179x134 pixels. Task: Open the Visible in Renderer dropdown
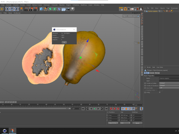[x=169, y=86]
